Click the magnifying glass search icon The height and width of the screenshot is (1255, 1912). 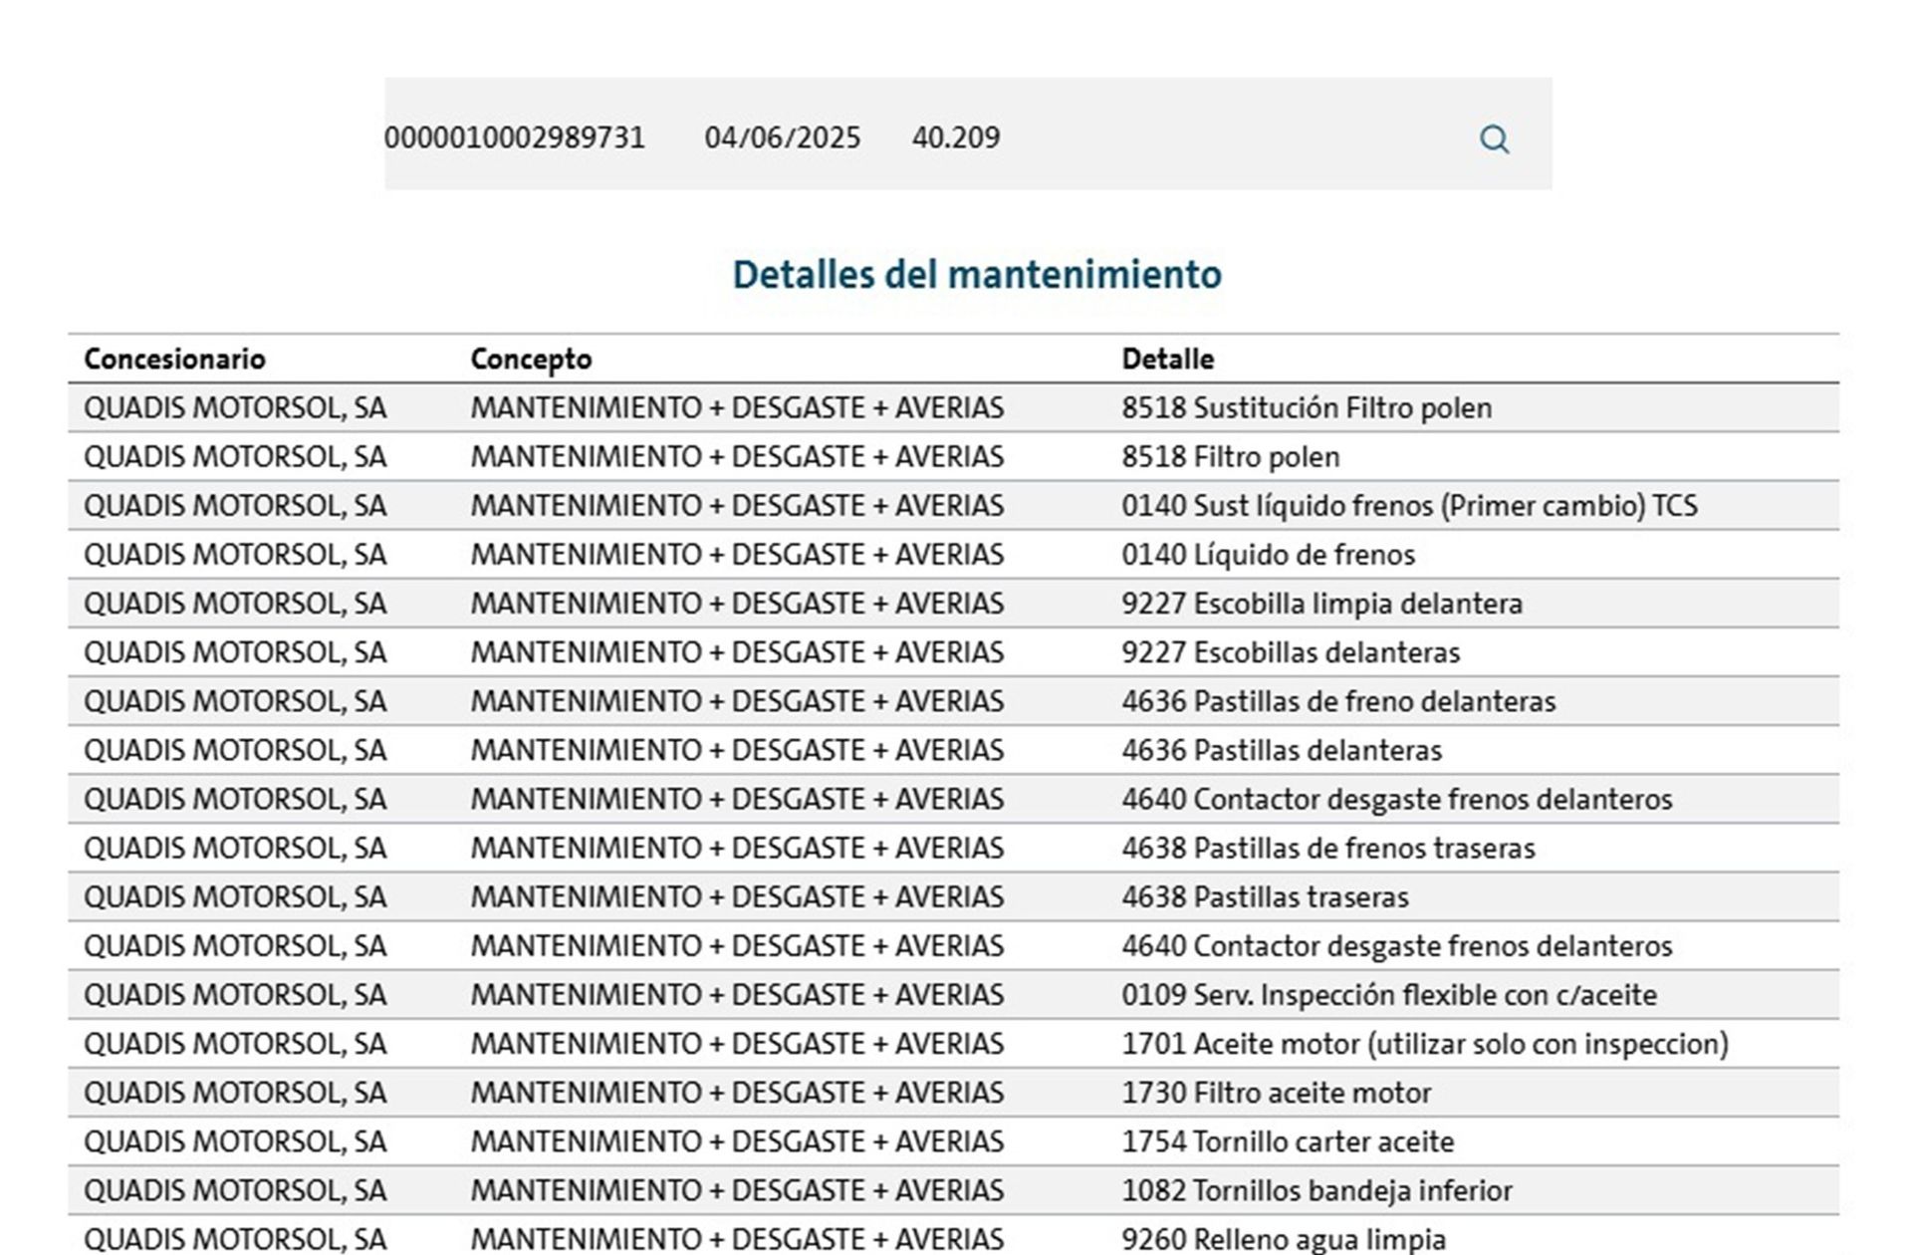[1494, 138]
